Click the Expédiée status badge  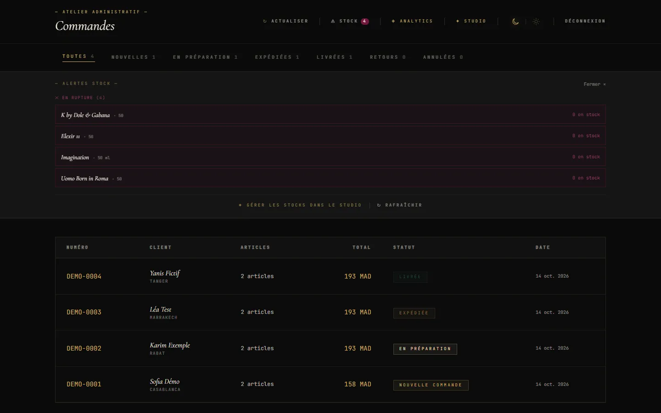(414, 313)
